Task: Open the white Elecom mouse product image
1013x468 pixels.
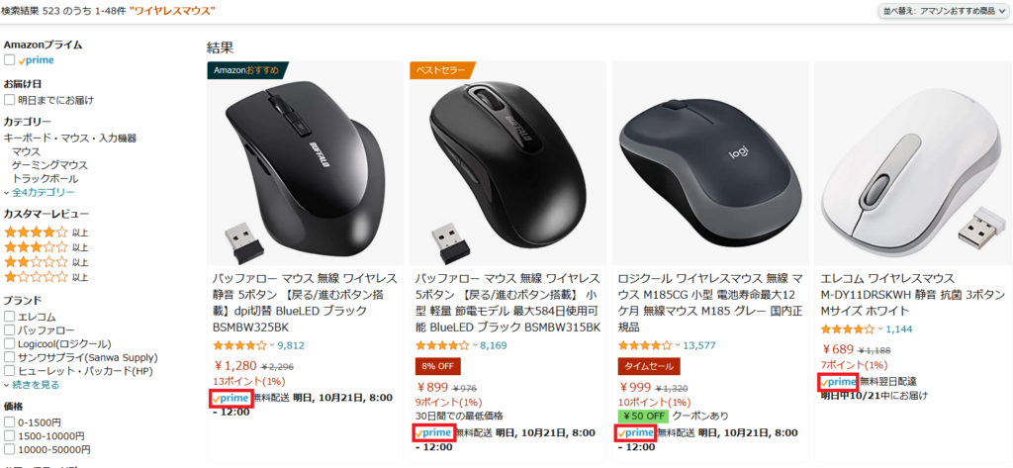Action: (x=913, y=163)
